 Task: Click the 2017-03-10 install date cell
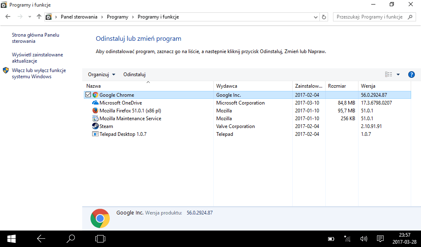coord(307,103)
